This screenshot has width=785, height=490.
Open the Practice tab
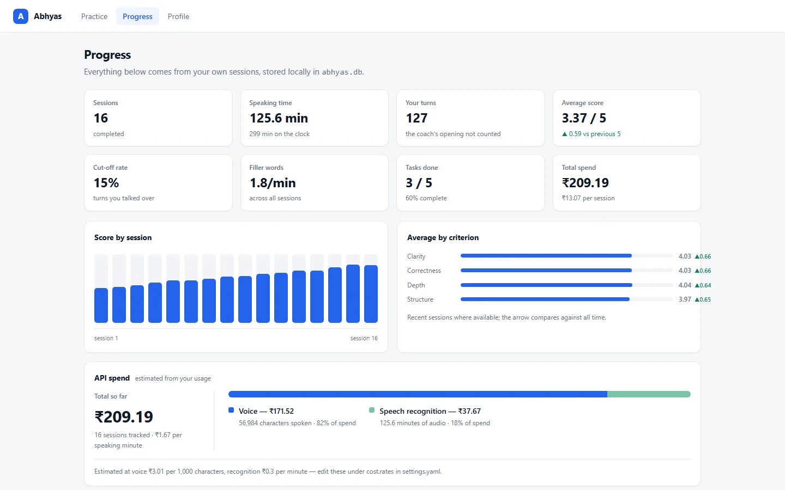[x=94, y=16]
